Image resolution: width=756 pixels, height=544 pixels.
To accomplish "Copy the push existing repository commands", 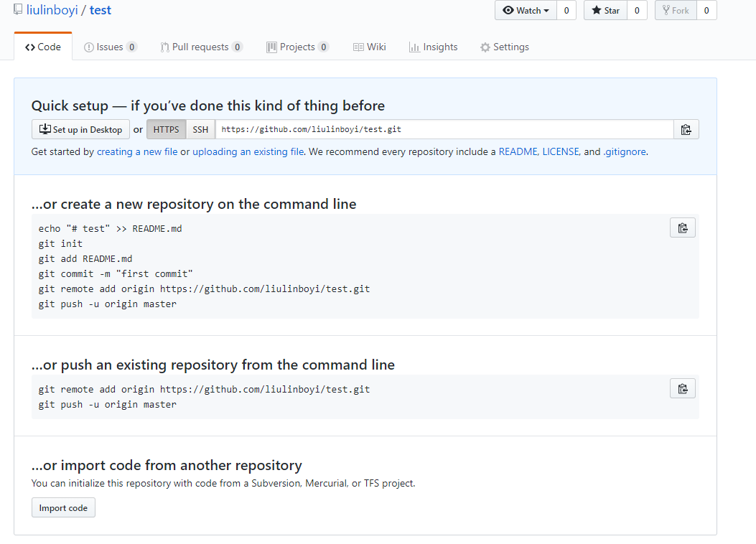I will click(682, 389).
